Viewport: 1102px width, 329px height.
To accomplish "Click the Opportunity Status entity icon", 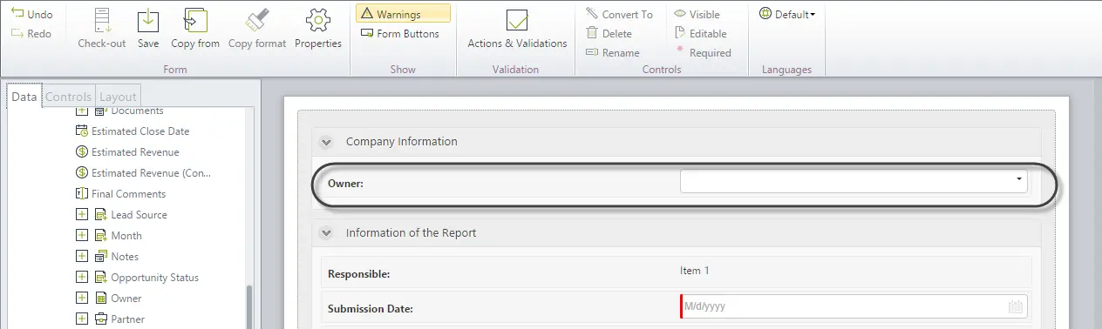I will [100, 278].
